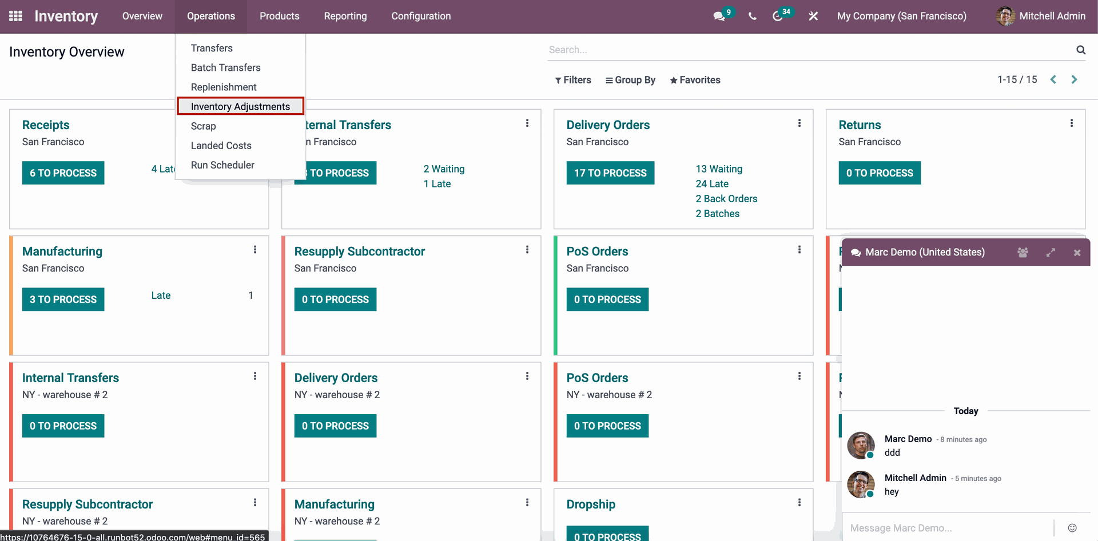This screenshot has width=1098, height=541.
Task: Click NY Delivery Orders 0 TO PROCESS button
Action: pos(335,426)
